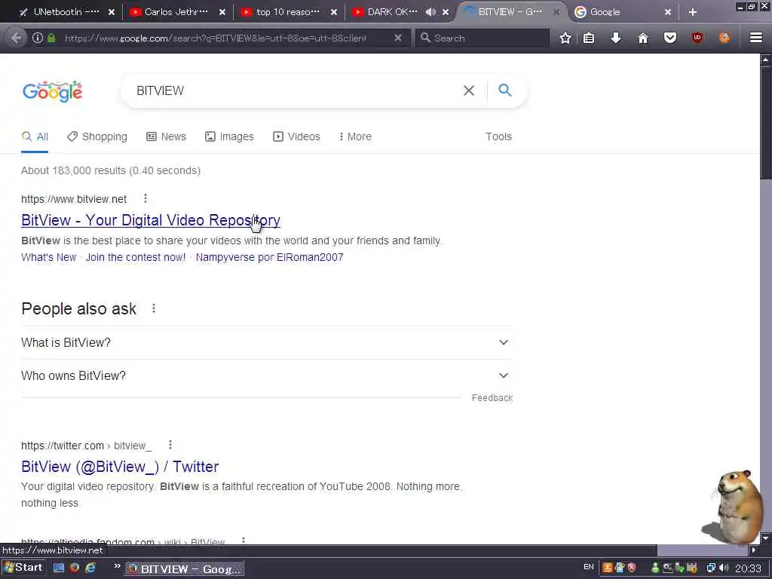Screen dimensions: 772x579
Task: Stop loading with the address bar X
Action: click(x=398, y=38)
